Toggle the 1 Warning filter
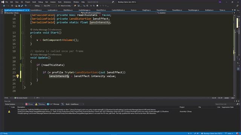This screenshot has height=135, width=241. tap(40, 104)
